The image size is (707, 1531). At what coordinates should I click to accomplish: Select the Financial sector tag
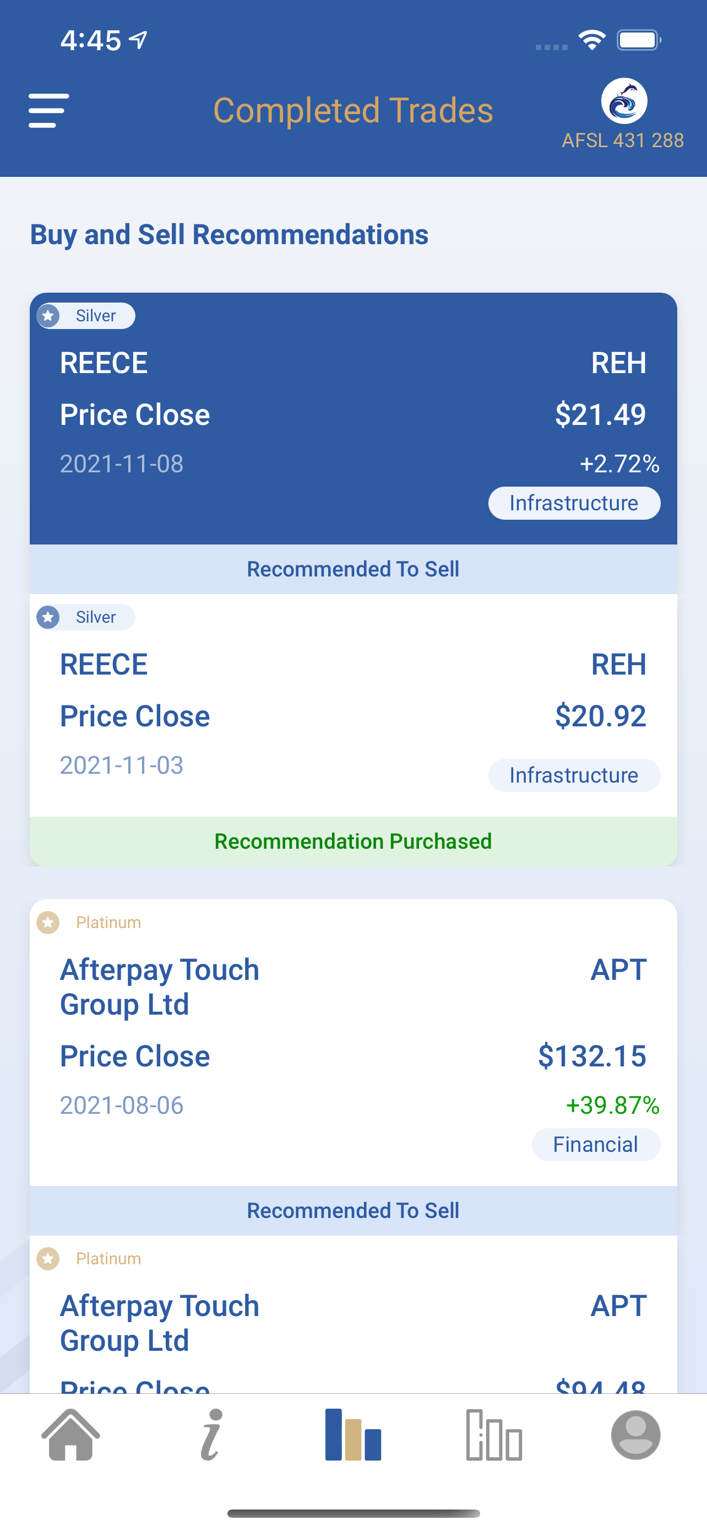(x=596, y=1144)
